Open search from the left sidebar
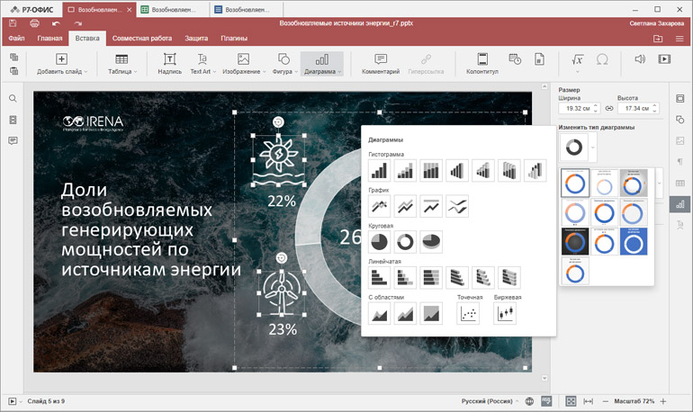This screenshot has height=412, width=693. (x=13, y=99)
